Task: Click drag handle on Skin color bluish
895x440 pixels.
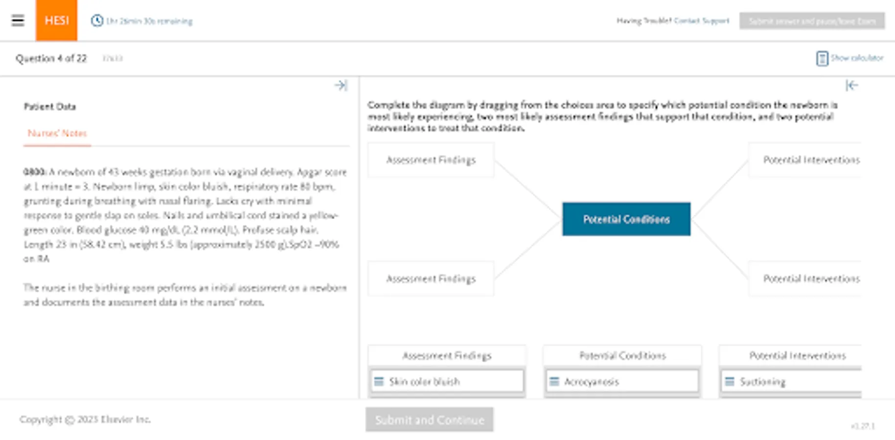Action: (379, 381)
